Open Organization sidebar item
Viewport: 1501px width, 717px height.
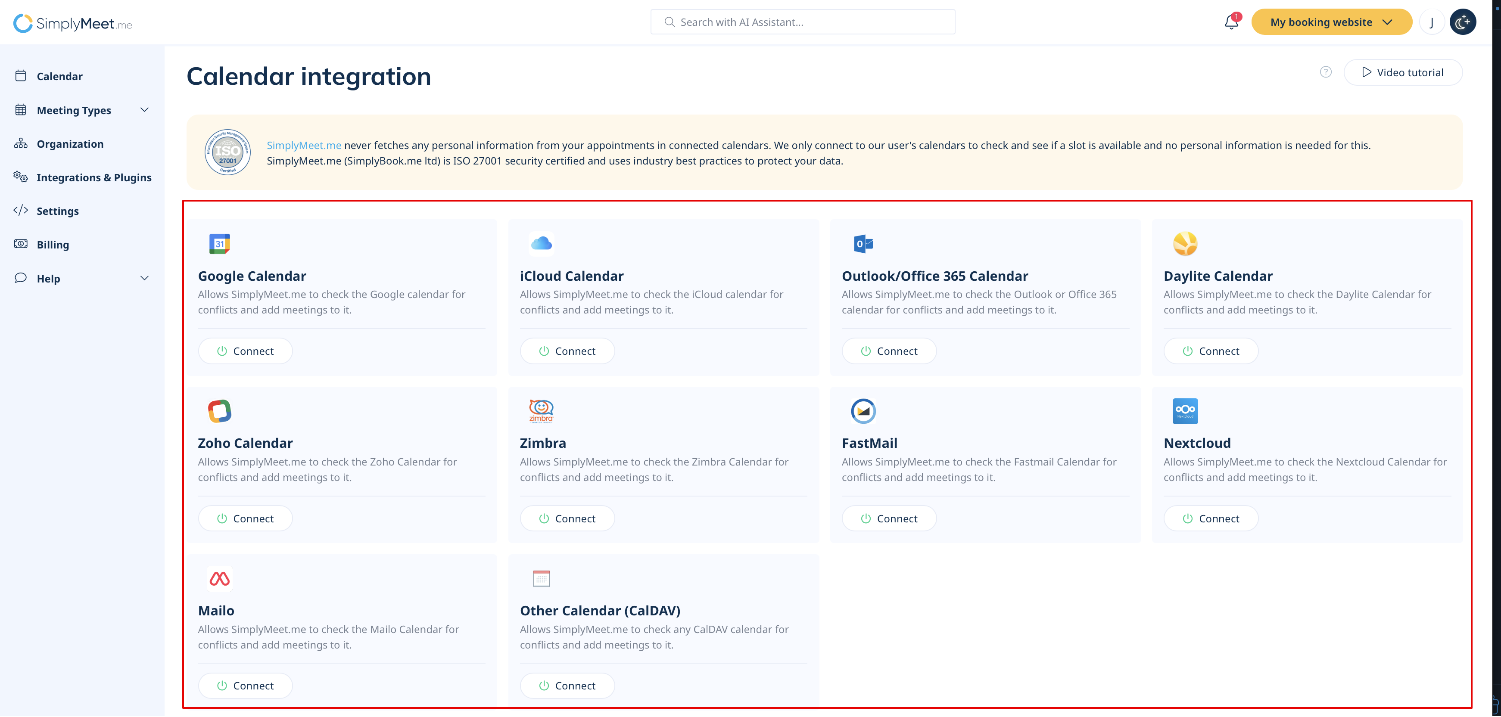(70, 144)
